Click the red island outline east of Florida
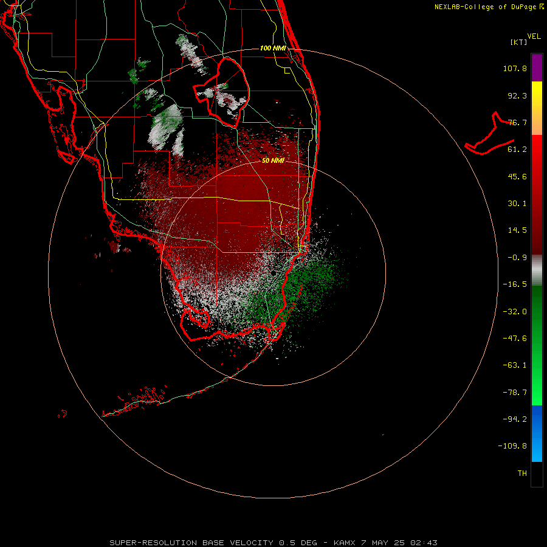The width and height of the screenshot is (547, 547). click(490, 133)
